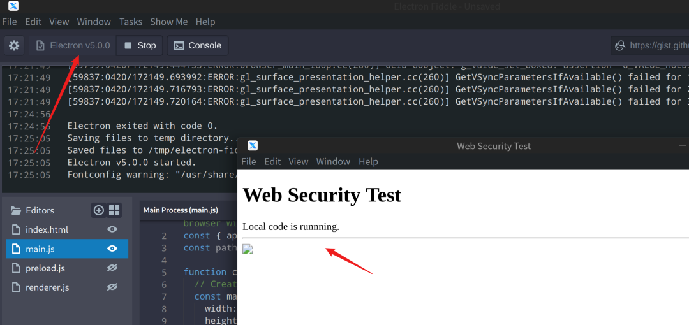Open the File menu in Electron Fiddle
Image resolution: width=689 pixels, height=325 pixels.
(9, 22)
